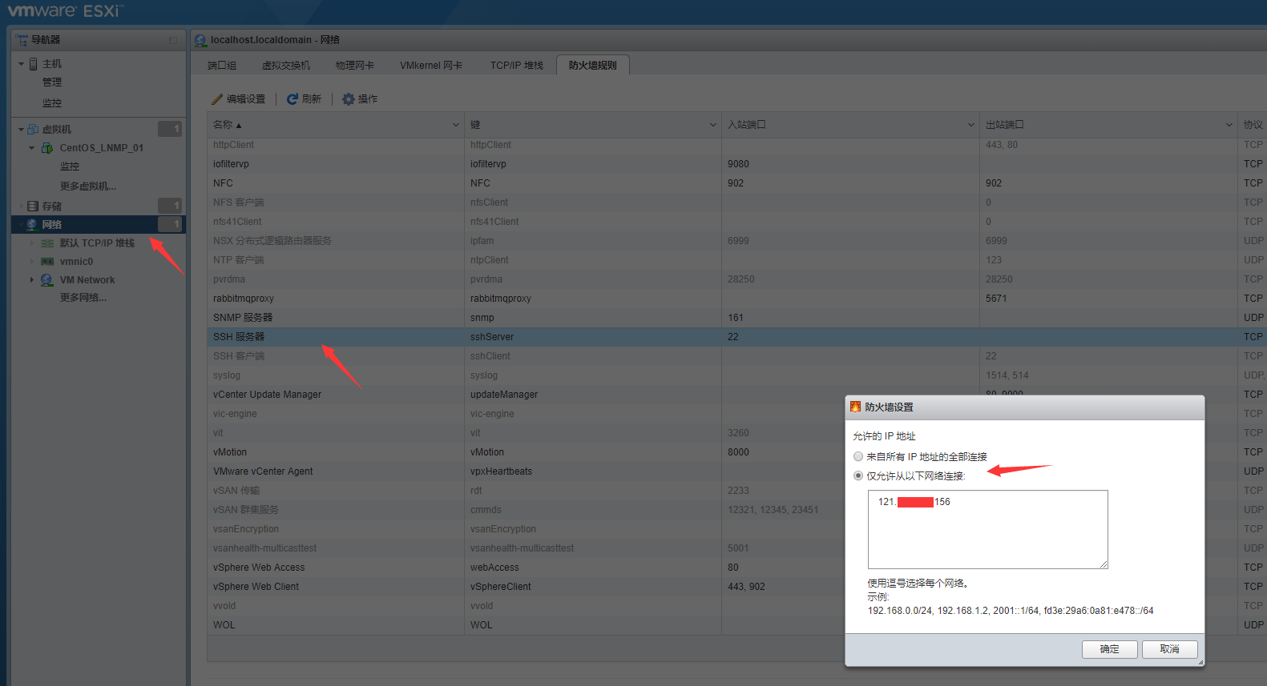Switch to the 虚拟交换机 tab
1267x686 pixels.
pyautogui.click(x=286, y=66)
